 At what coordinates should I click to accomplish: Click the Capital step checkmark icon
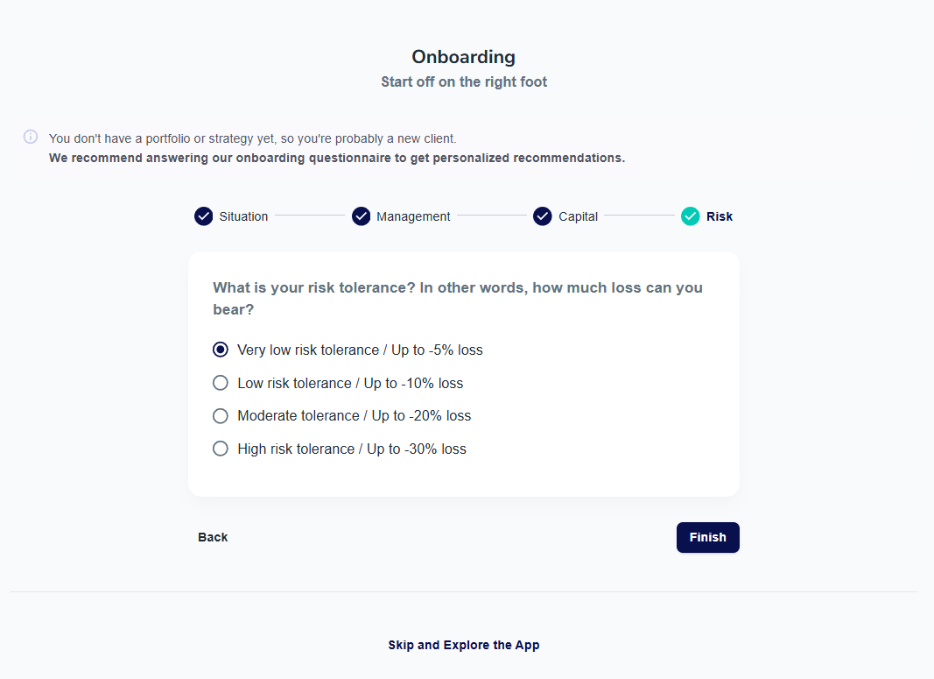[543, 216]
